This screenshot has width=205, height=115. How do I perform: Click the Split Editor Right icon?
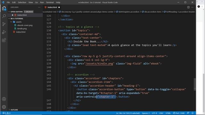188,7
